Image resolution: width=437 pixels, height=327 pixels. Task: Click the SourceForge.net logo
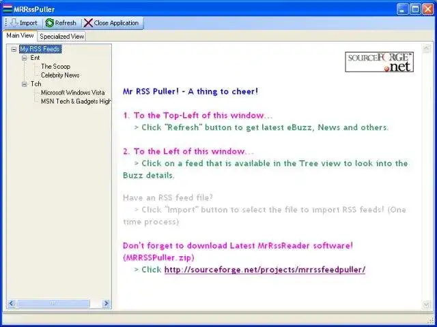coord(379,62)
